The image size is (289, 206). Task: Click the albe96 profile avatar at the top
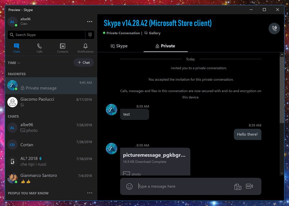click(x=12, y=22)
